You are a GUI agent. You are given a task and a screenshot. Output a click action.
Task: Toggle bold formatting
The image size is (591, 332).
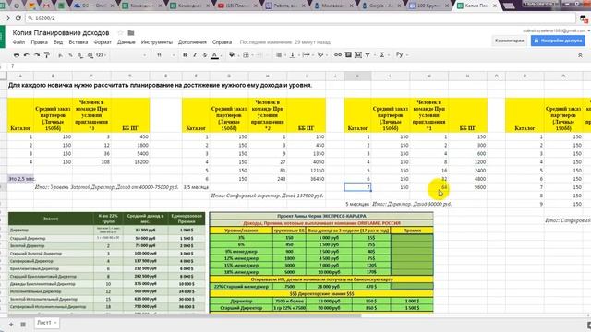(x=185, y=55)
